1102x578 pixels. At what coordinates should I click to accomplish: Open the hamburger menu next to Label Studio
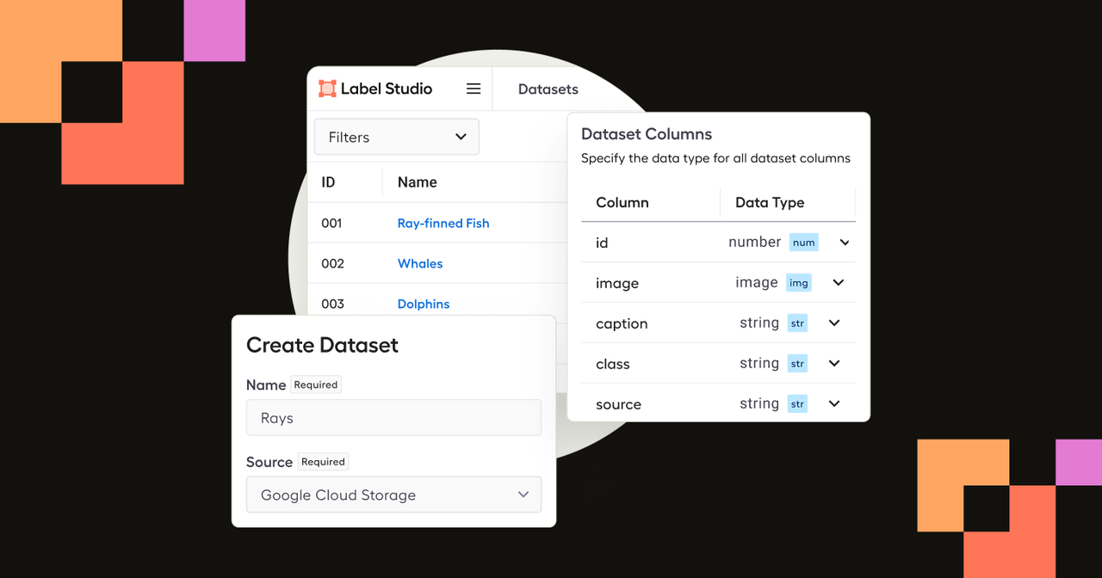pos(473,88)
